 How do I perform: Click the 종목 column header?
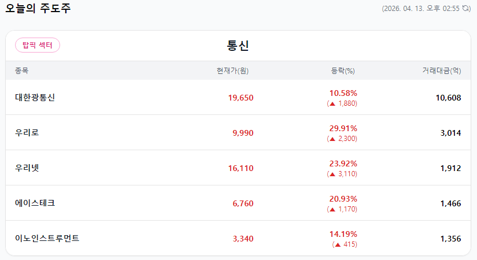[21, 70]
